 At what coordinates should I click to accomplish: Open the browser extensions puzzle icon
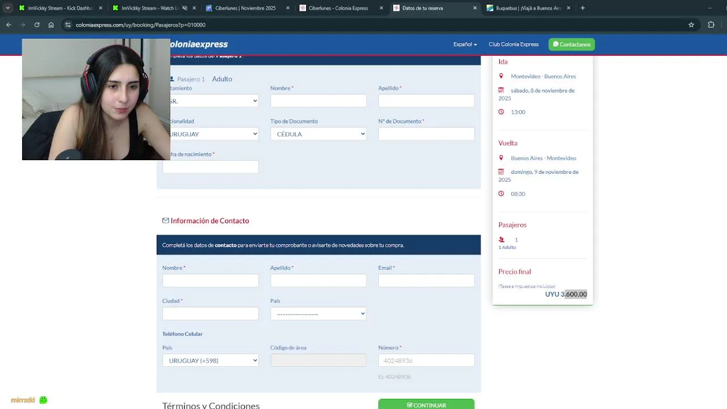click(x=711, y=25)
